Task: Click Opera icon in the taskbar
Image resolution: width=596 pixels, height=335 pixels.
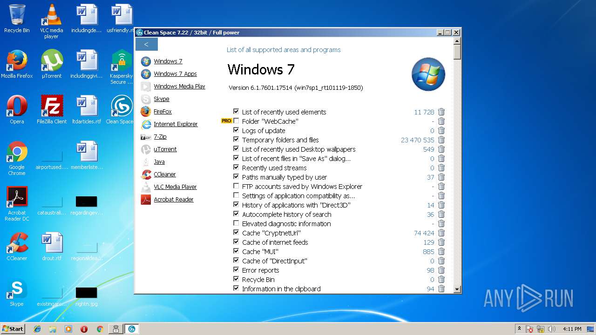Action: click(x=84, y=329)
